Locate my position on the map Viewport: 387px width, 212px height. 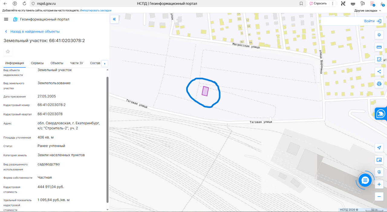[379, 148]
